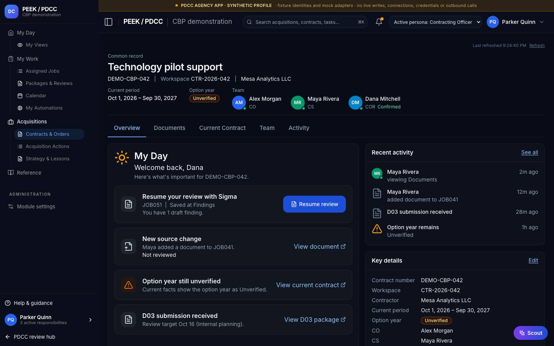Click the View document link
This screenshot has width=554, height=346.
click(x=320, y=246)
